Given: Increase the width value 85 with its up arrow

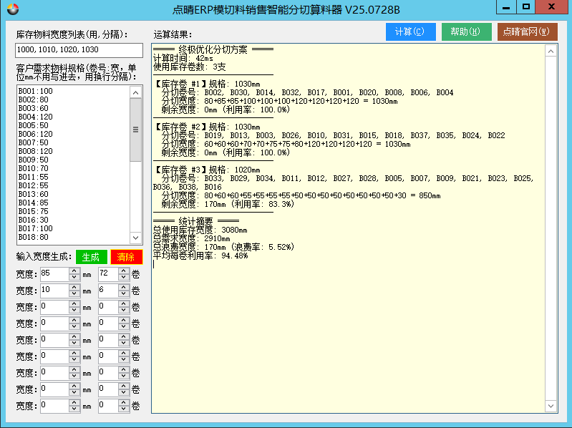Looking at the screenshot, I should (74, 270).
